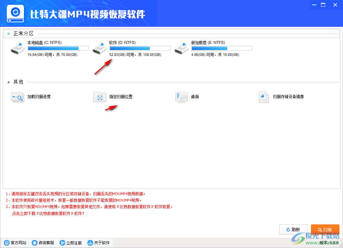Click the C: drive usage bar
This screenshot has width=343, height=248.
(58, 48)
